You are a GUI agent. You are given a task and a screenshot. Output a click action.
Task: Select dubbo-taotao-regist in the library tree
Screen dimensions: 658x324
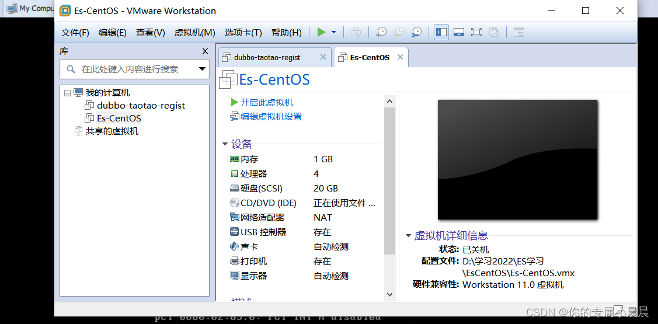(x=141, y=105)
